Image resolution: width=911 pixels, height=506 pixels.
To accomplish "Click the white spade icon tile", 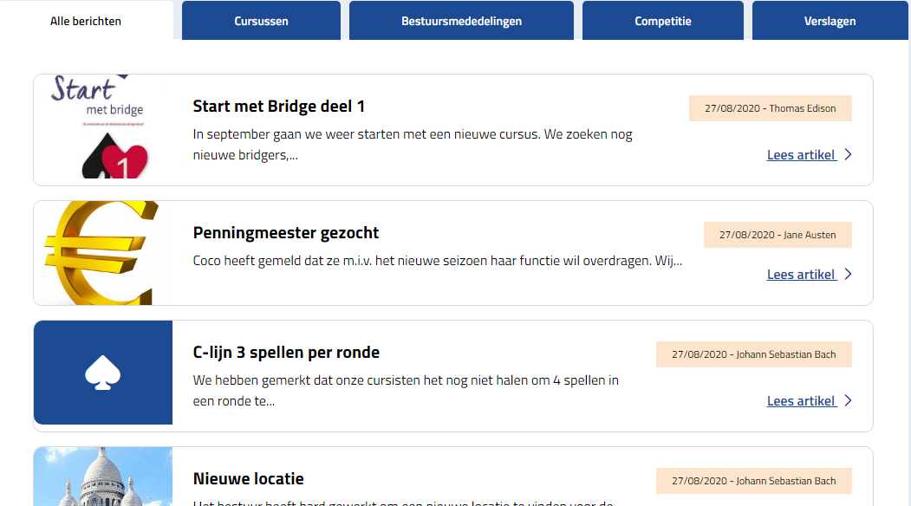I will [103, 373].
